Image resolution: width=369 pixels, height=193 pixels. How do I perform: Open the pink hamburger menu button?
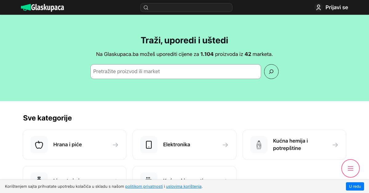coord(351,168)
